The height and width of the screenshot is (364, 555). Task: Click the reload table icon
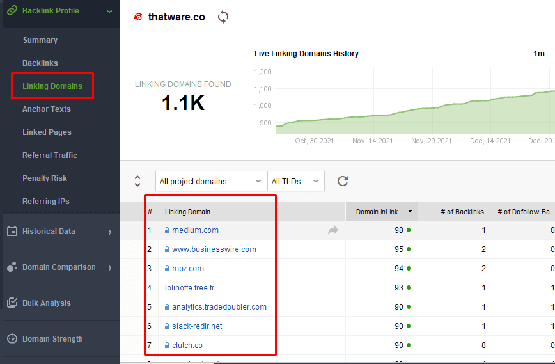(343, 181)
